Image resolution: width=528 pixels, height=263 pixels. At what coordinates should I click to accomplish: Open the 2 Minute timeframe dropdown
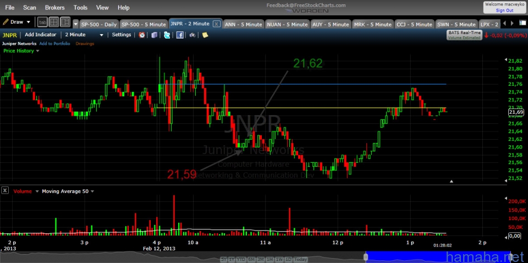[84, 35]
